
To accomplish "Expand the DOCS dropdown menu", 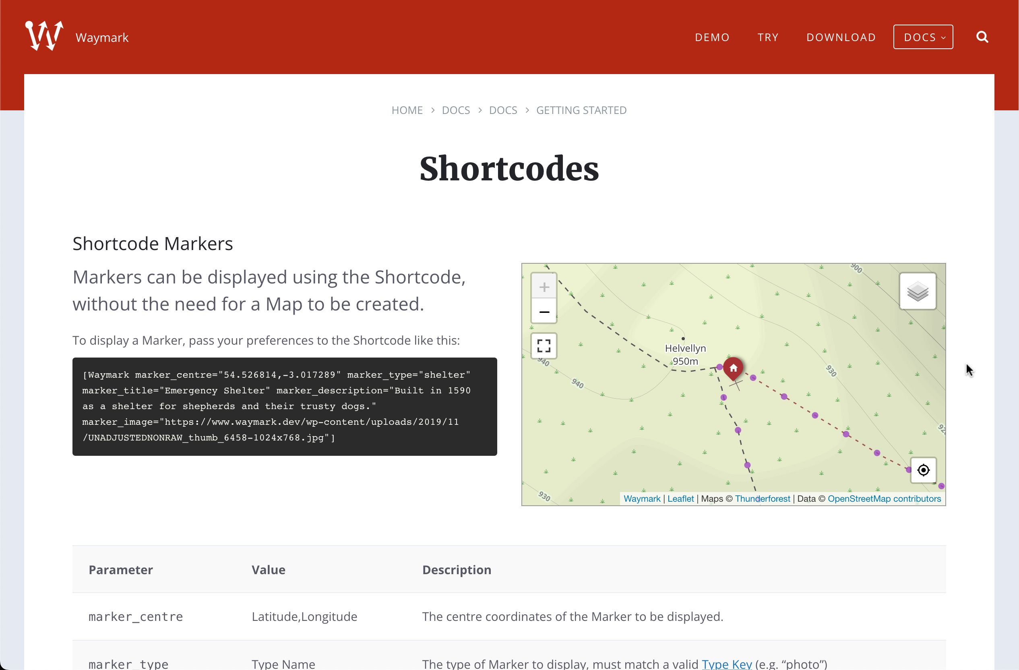I will [923, 37].
